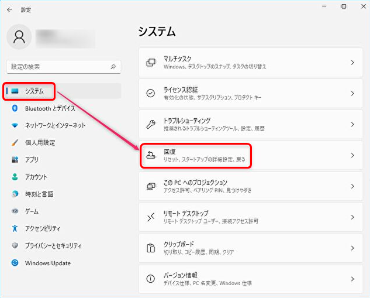This screenshot has width=370, height=298.
Task: Click the バージョン情報 title text
Action: [181, 275]
